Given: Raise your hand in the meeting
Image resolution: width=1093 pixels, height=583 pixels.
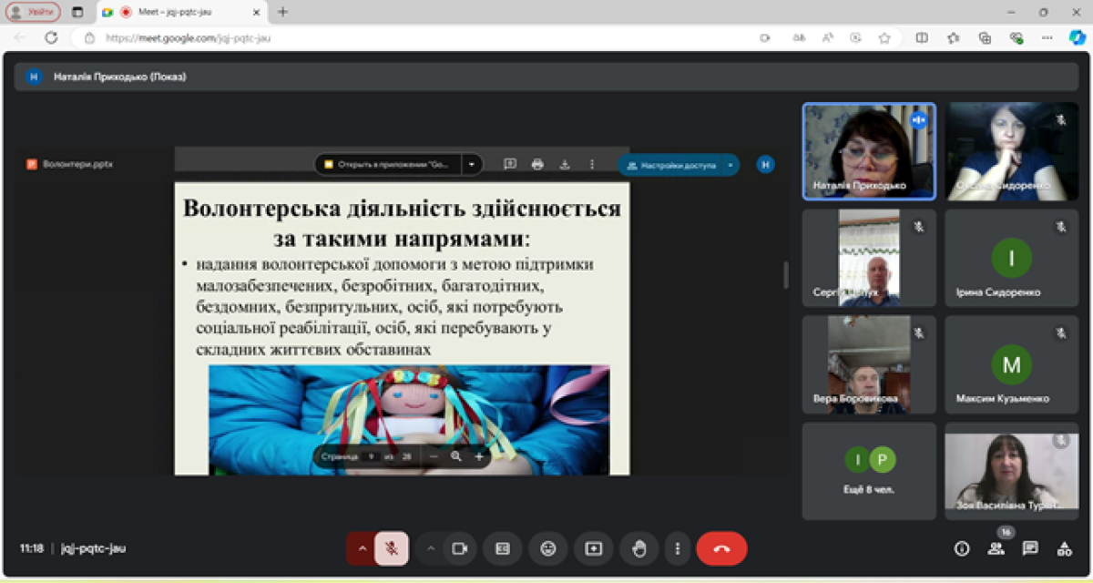Looking at the screenshot, I should click(x=639, y=548).
